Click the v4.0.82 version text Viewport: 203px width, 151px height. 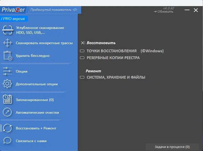pyautogui.click(x=169, y=8)
